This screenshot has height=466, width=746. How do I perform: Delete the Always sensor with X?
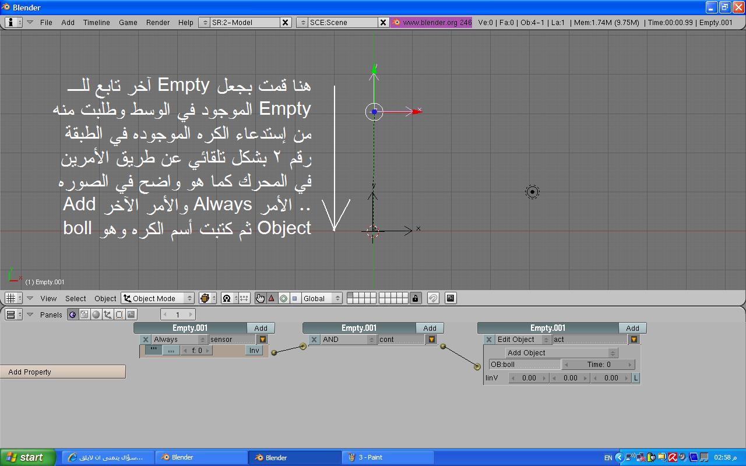(146, 340)
